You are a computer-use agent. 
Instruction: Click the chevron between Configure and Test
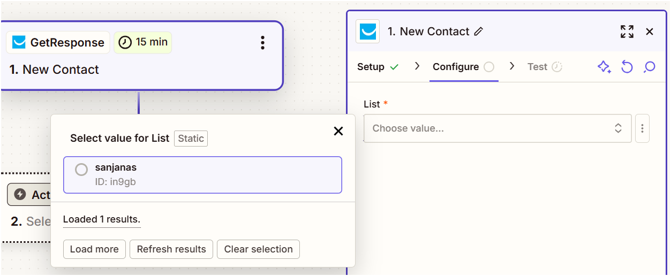(x=512, y=66)
